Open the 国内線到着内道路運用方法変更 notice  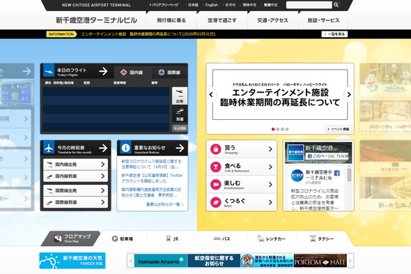(x=151, y=192)
